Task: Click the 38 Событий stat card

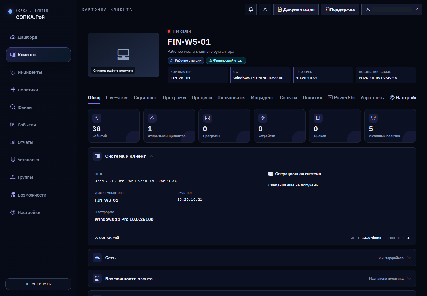Action: pos(114,126)
